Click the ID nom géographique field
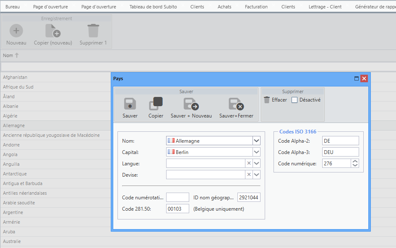The image size is (396, 248). pyautogui.click(x=249, y=197)
